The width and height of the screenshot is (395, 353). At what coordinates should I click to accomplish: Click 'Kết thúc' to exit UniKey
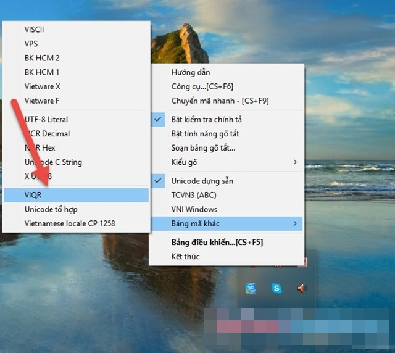point(185,256)
